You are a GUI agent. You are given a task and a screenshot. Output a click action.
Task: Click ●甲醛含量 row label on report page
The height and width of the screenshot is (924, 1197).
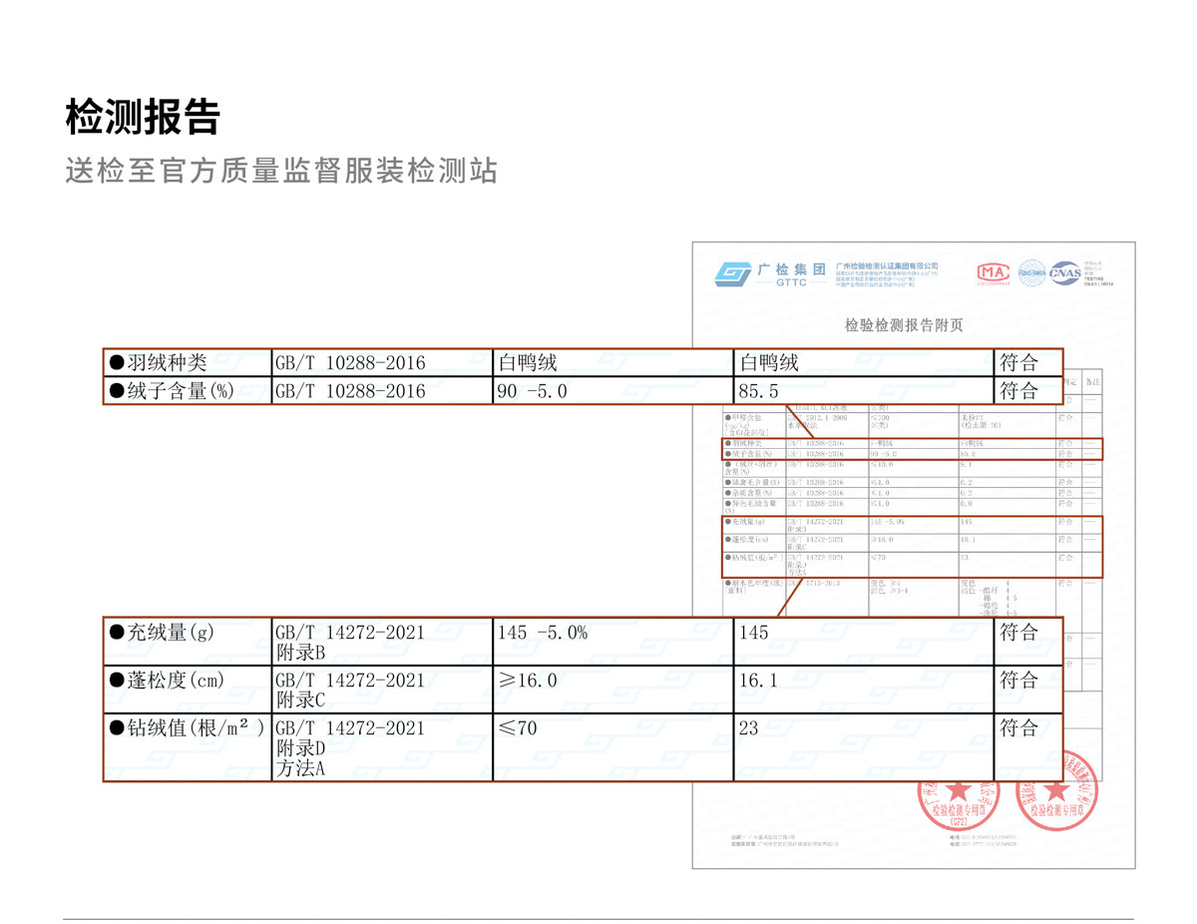point(748,425)
